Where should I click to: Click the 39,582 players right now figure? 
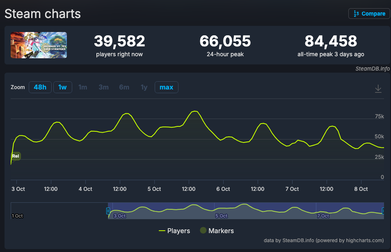[x=119, y=41]
